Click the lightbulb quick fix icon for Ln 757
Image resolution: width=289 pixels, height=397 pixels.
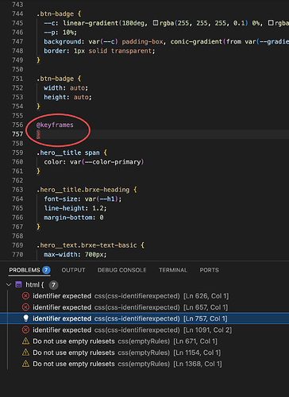(x=25, y=318)
